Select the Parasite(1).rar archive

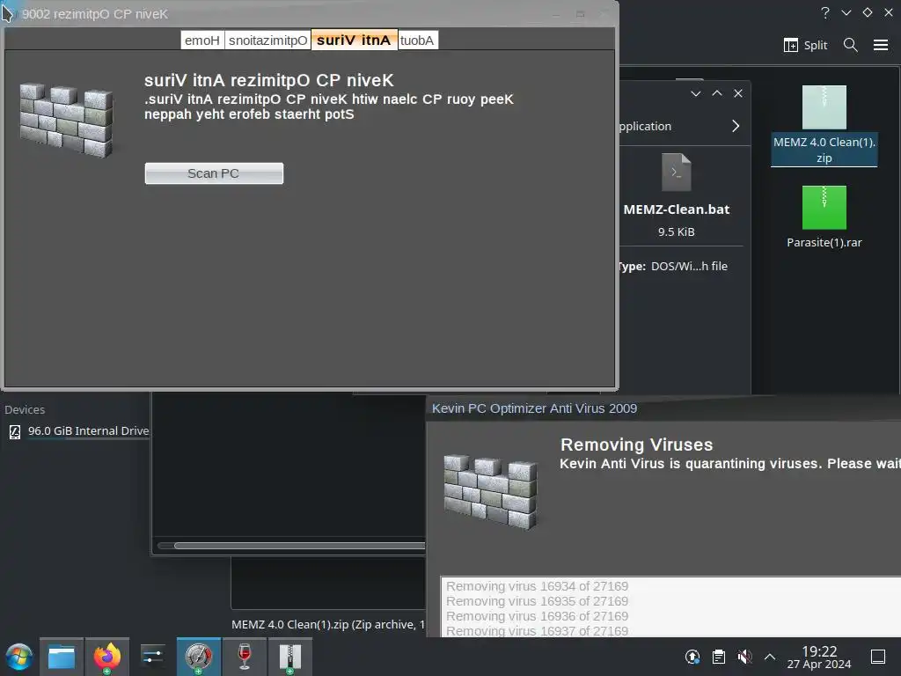tap(824, 217)
